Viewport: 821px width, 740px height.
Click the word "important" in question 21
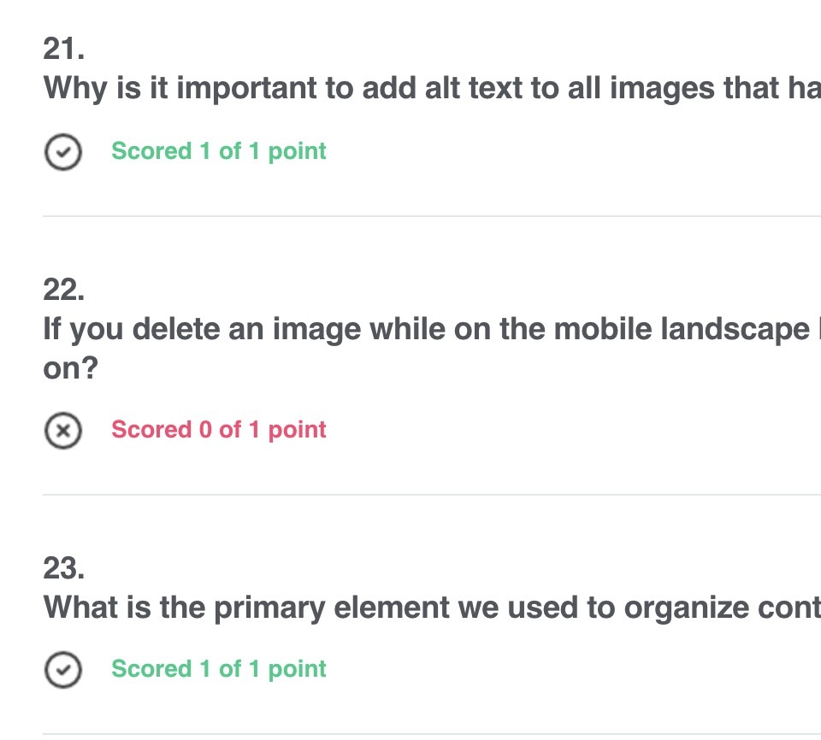tap(246, 89)
